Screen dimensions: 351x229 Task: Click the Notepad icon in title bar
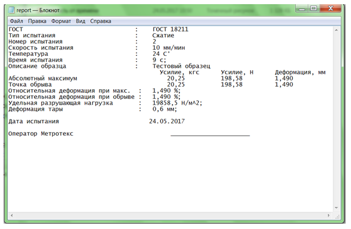(11, 10)
